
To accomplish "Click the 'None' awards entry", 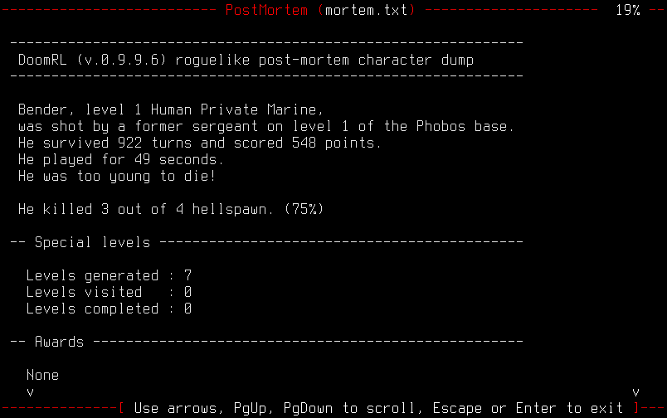I will pyautogui.click(x=42, y=375).
